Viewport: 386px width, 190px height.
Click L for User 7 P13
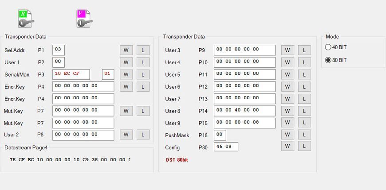tap(304, 99)
